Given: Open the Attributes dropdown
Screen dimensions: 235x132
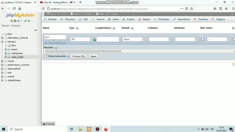Looking at the screenshot, I should pos(187,39).
